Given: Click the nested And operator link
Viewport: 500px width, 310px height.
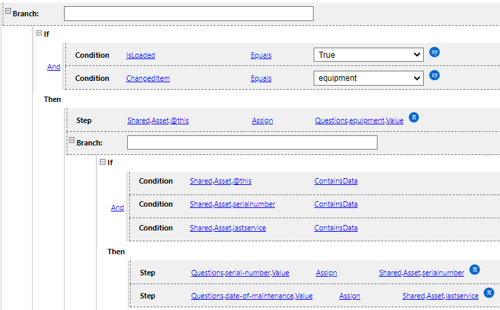Looking at the screenshot, I should coord(117,208).
